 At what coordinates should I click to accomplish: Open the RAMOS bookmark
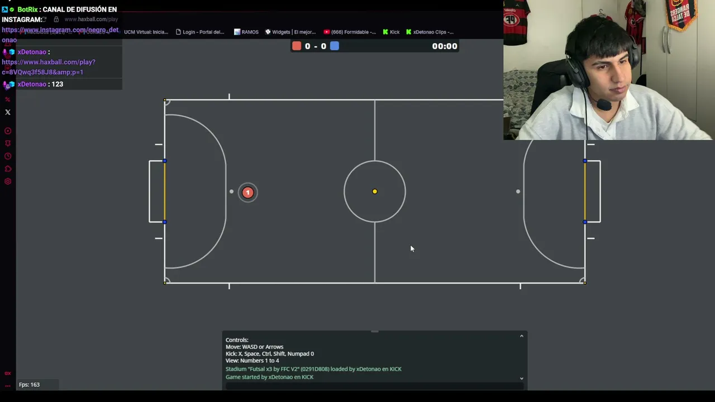point(246,32)
